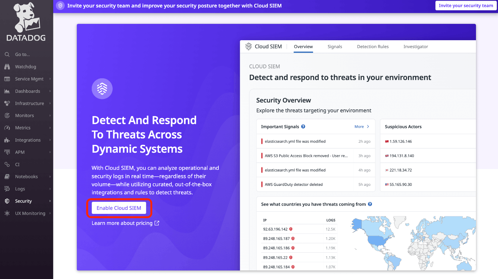Click the flag icon beside 55.165.90.30
498x279 pixels.
(x=387, y=185)
